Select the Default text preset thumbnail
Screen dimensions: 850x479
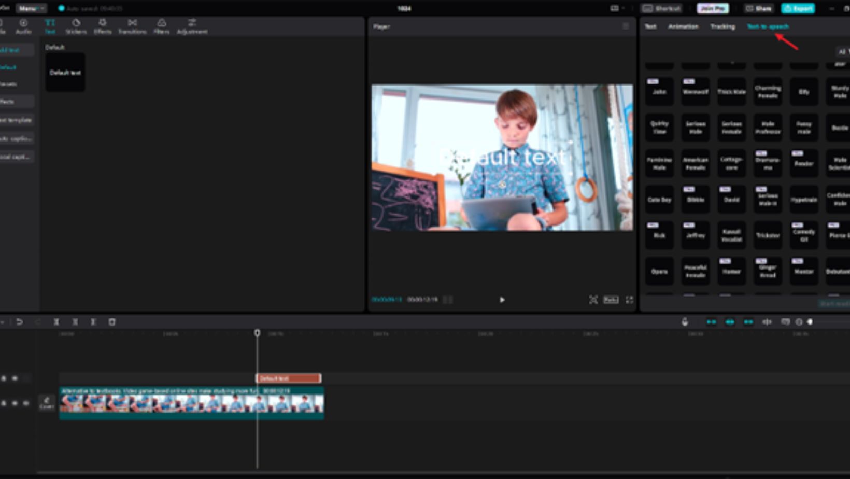65,72
